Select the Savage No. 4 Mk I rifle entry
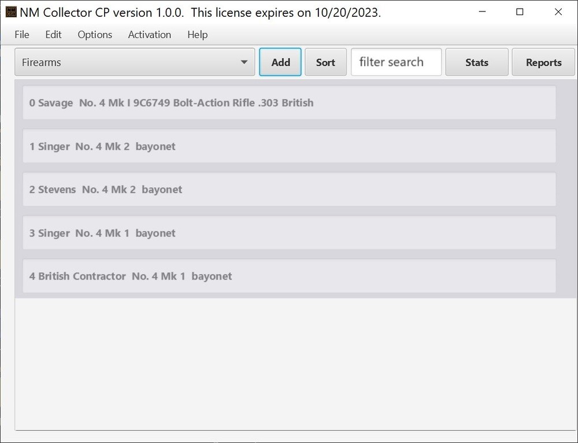 click(288, 103)
